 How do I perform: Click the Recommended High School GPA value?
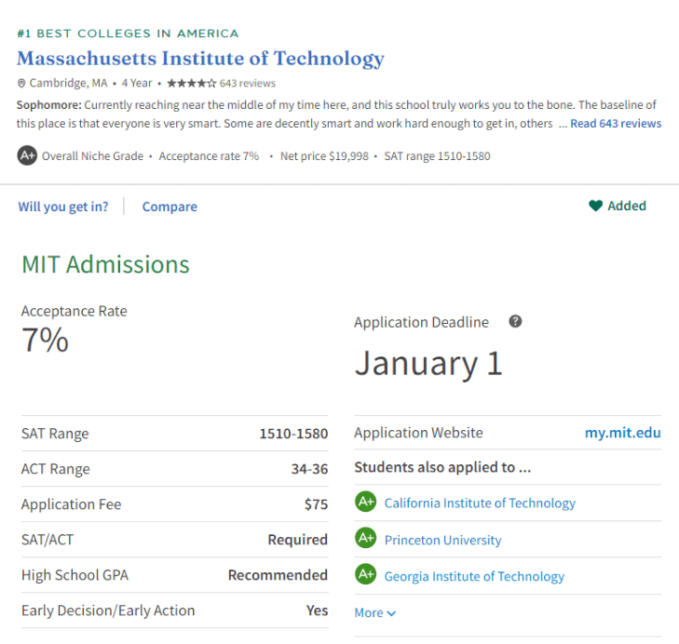(x=278, y=575)
